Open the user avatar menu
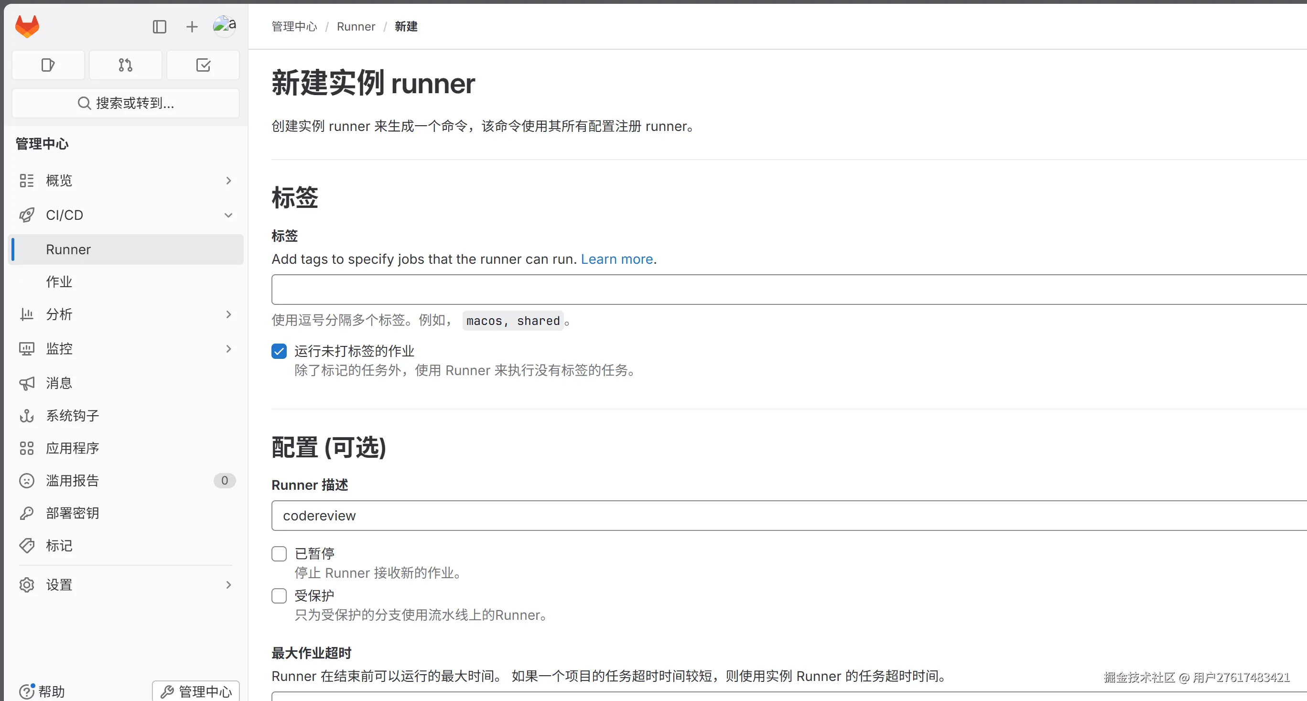The width and height of the screenshot is (1307, 701). (224, 25)
